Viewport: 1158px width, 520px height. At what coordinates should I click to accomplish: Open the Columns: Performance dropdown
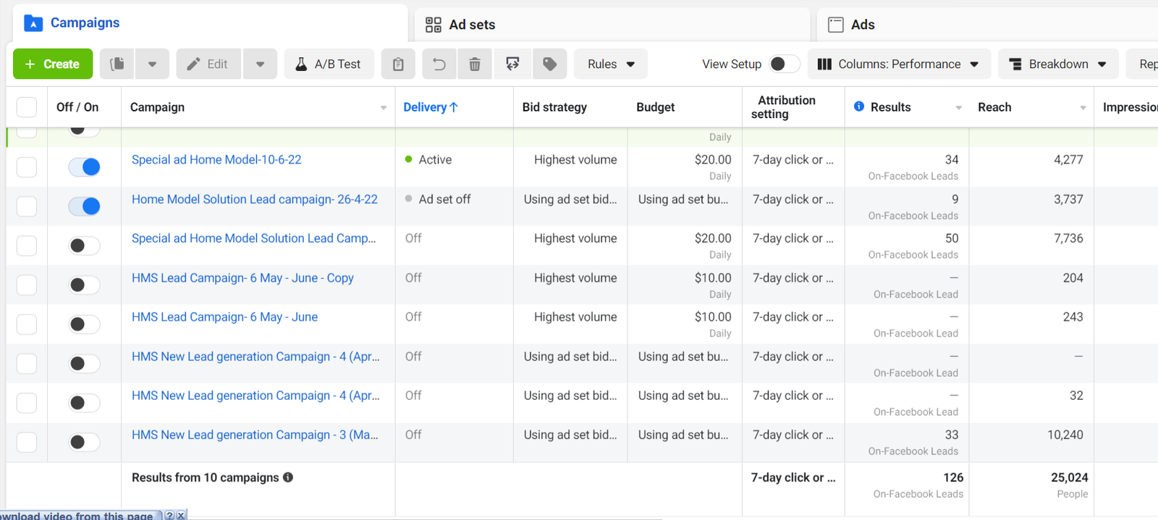897,64
